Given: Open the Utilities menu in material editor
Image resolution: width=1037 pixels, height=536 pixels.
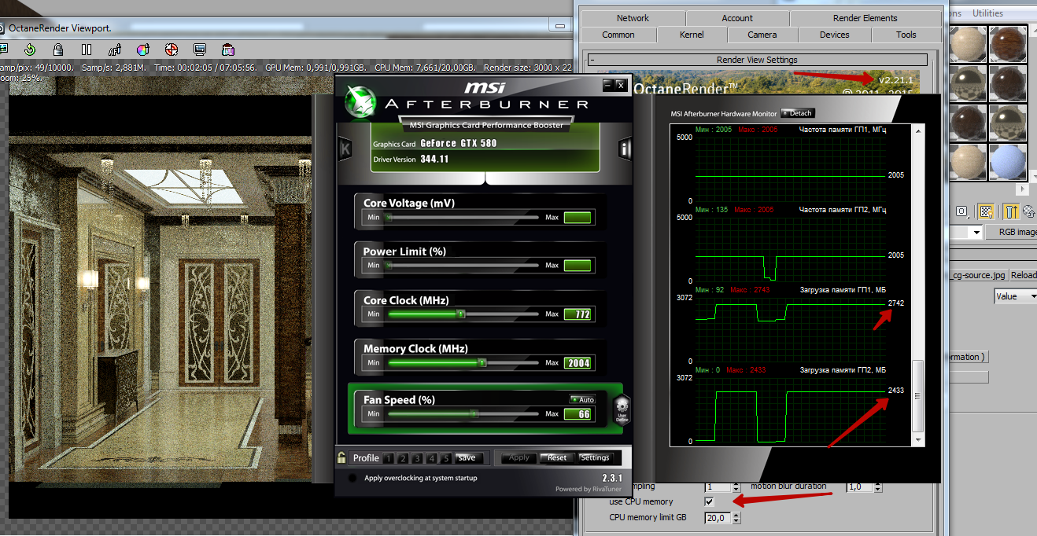Looking at the screenshot, I should (x=987, y=13).
